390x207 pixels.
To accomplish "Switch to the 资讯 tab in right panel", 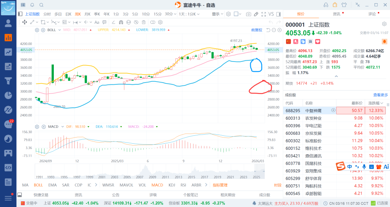I will point(336,14).
